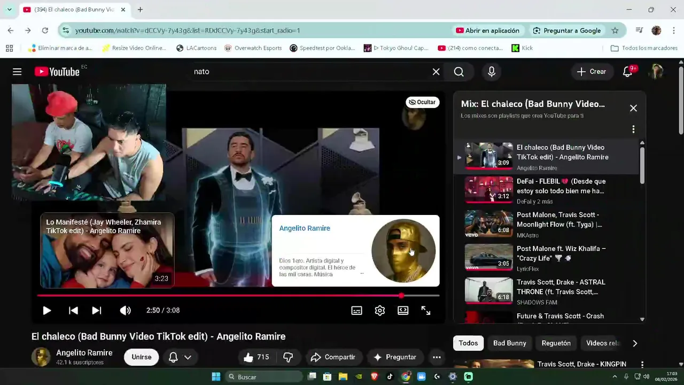
Task: Skip to the previous video
Action: (x=73, y=310)
